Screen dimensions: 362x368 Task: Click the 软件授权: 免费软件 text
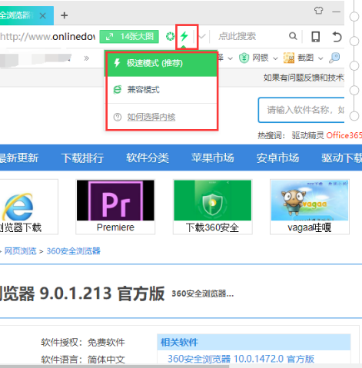click(x=83, y=342)
